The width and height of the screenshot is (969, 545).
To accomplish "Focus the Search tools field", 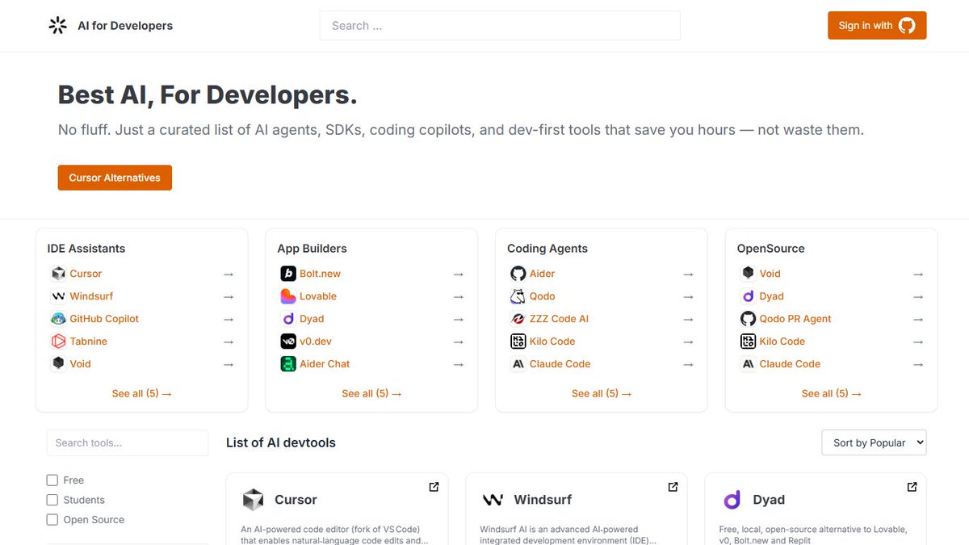I will pos(128,442).
